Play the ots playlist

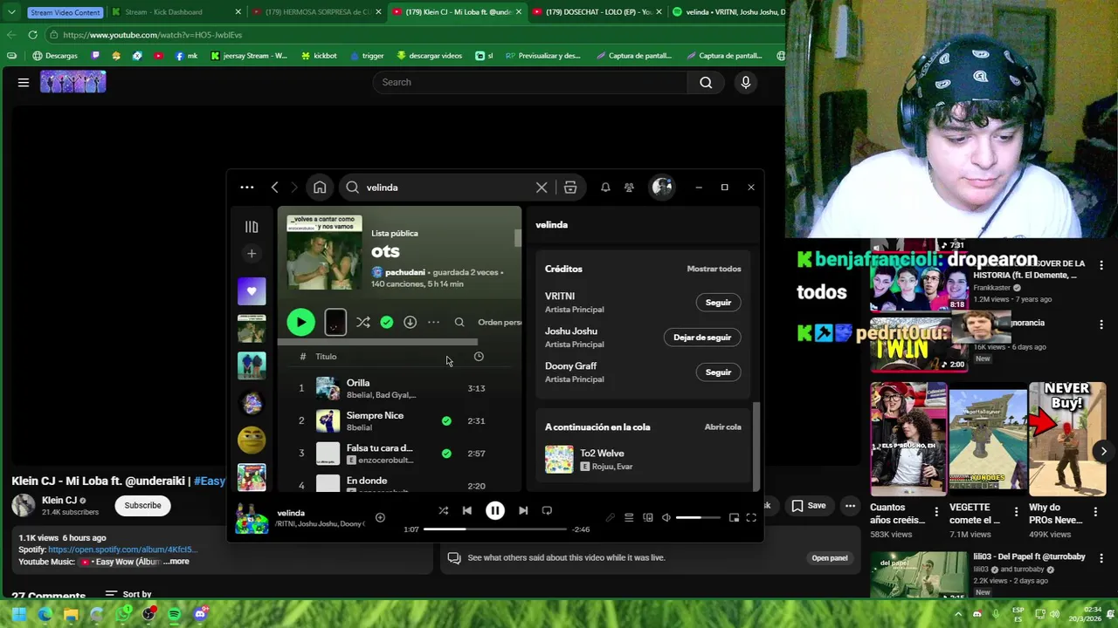[300, 323]
